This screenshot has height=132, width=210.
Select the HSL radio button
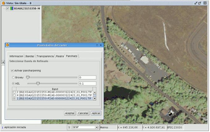coord(13,84)
